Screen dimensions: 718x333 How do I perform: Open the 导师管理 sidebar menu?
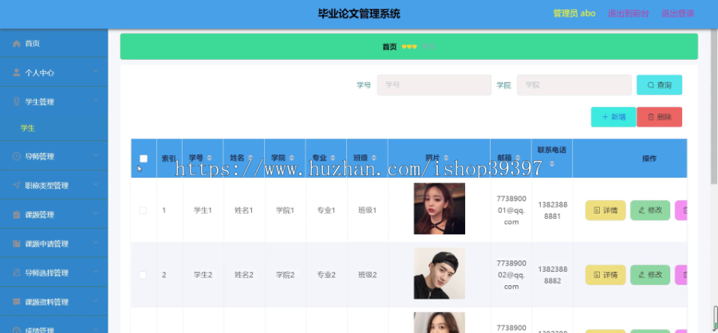pos(54,156)
